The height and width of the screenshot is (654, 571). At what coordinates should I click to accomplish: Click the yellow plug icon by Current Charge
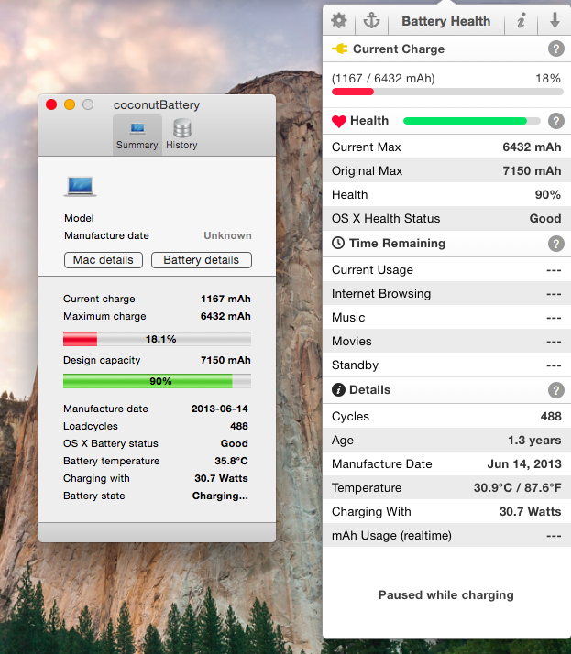339,49
